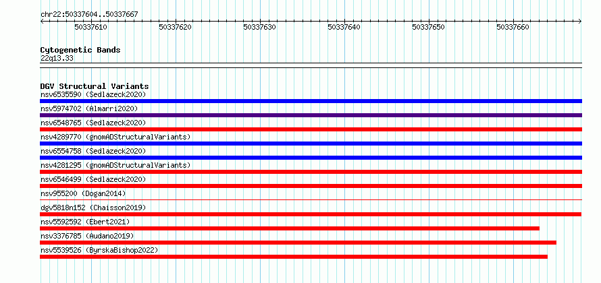Click ruler position 50337640

[x=344, y=27]
